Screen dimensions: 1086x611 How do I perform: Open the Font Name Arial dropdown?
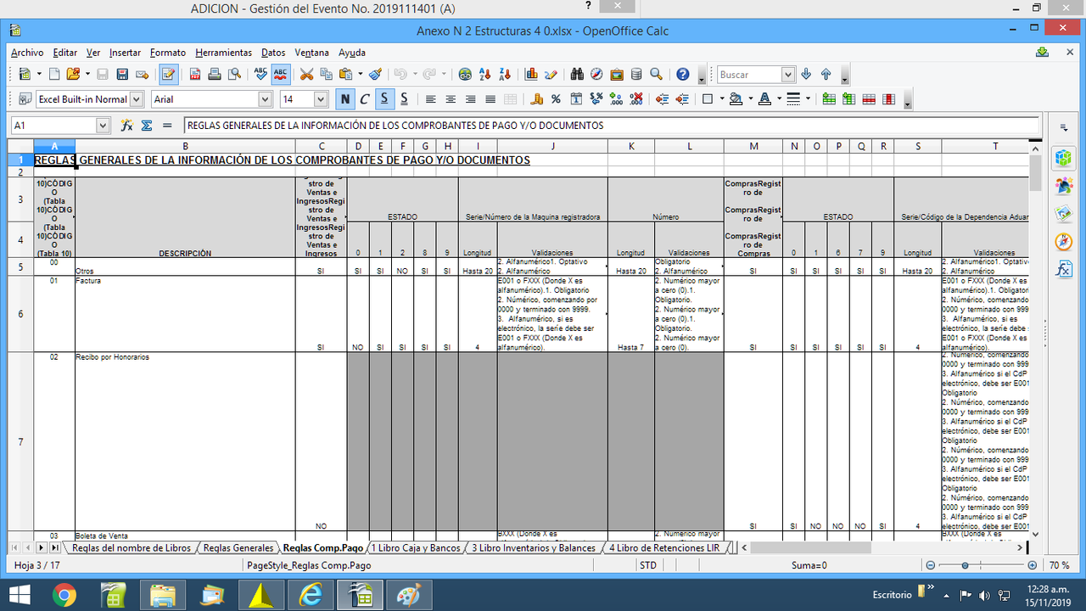263,99
